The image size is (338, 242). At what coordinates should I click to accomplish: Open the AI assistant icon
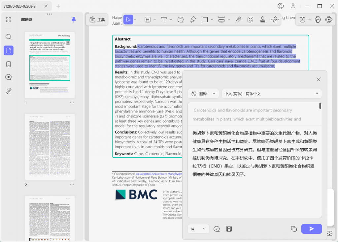pos(329,19)
